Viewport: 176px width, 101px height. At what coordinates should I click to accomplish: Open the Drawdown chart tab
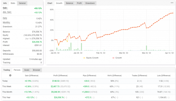(90, 3)
